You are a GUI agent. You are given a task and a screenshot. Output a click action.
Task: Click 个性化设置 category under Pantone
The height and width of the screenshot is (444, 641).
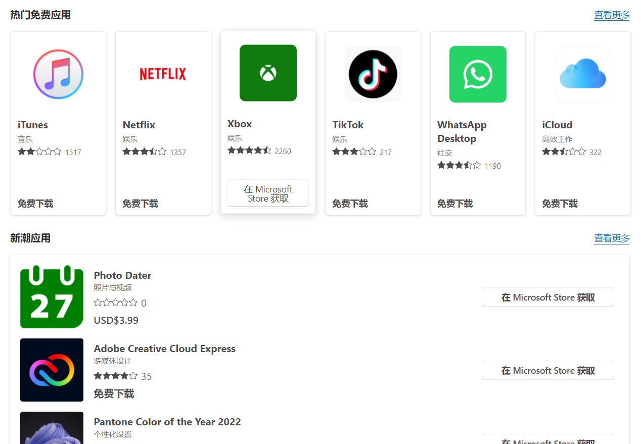(x=113, y=434)
